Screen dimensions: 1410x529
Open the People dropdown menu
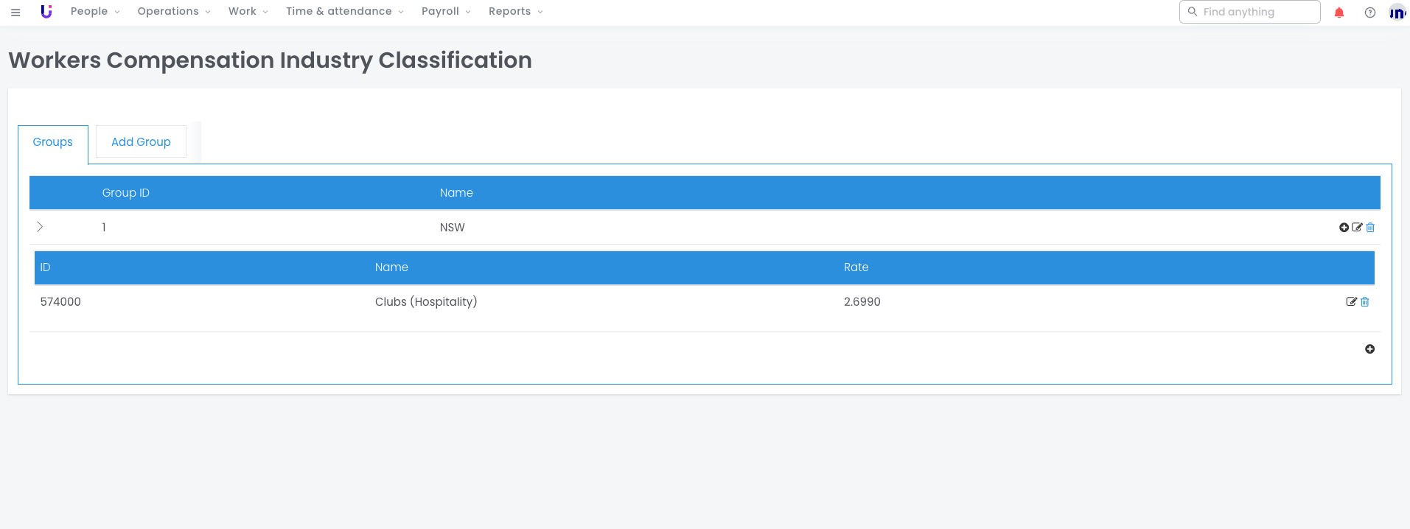point(95,12)
